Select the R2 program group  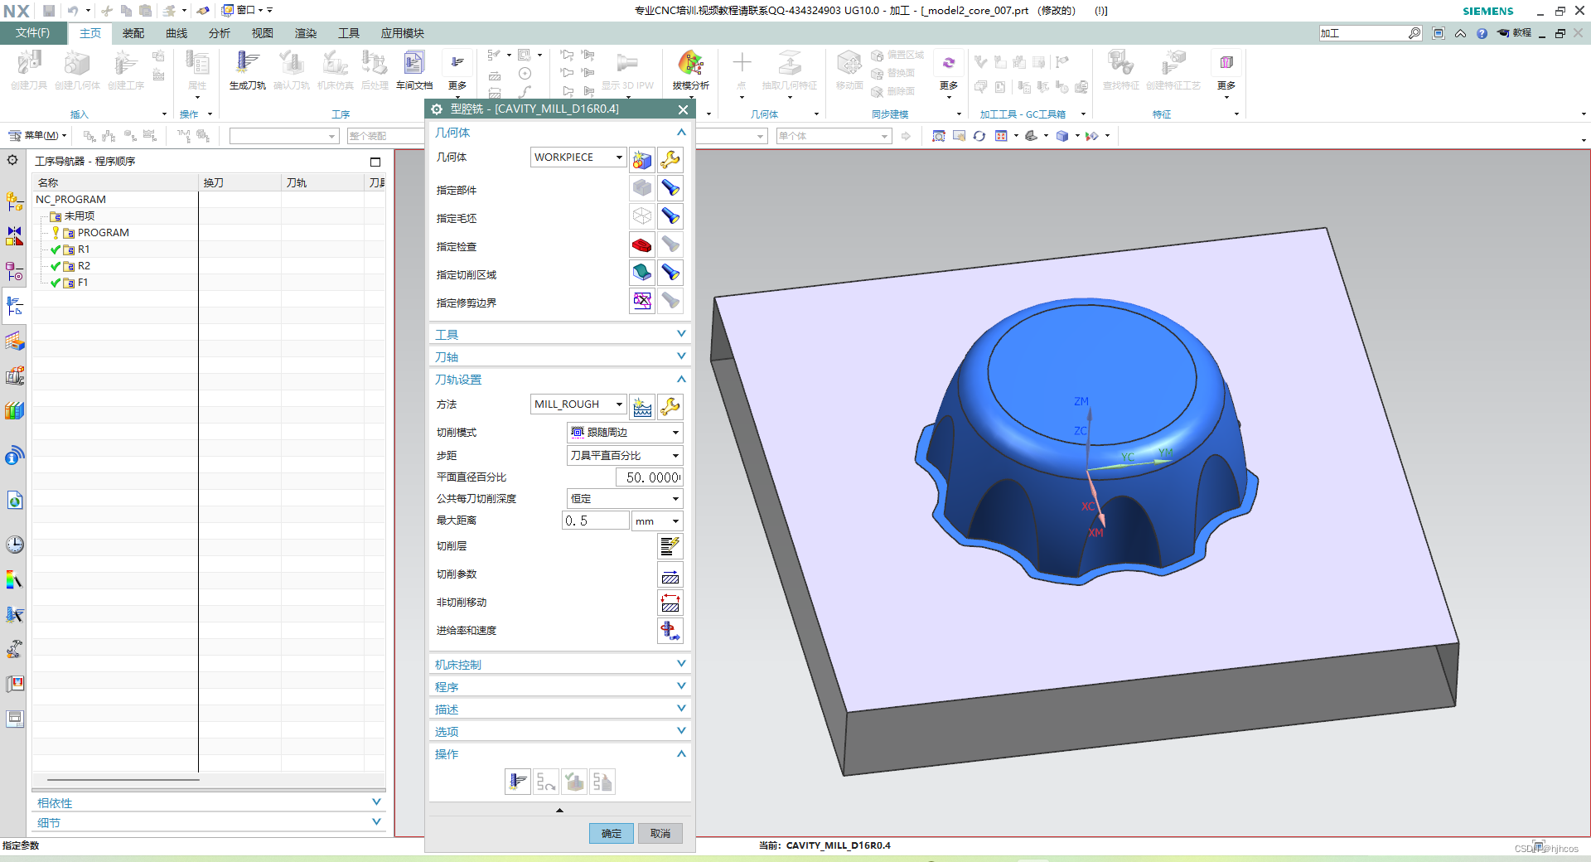click(x=83, y=266)
